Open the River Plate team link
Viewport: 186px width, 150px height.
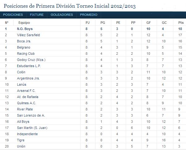[x=25, y=109]
